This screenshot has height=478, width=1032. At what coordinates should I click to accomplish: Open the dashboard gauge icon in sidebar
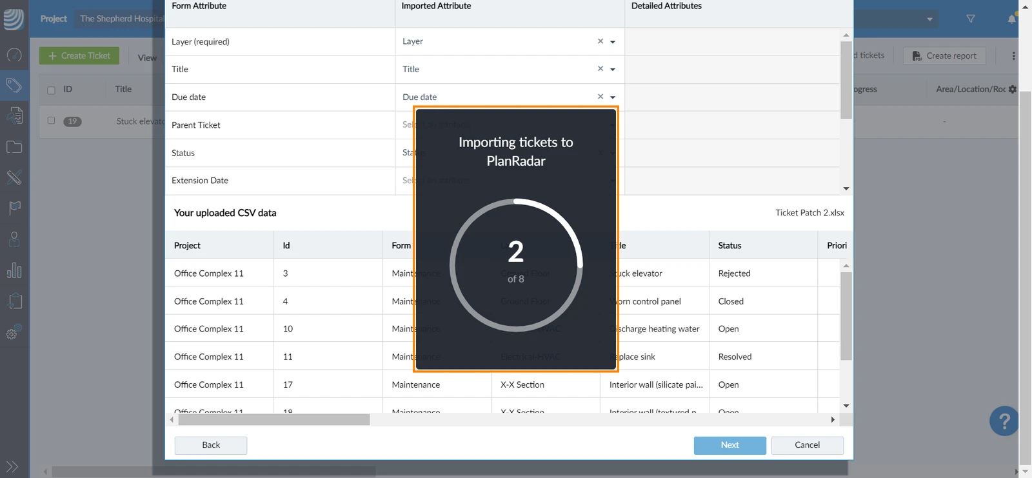point(14,55)
